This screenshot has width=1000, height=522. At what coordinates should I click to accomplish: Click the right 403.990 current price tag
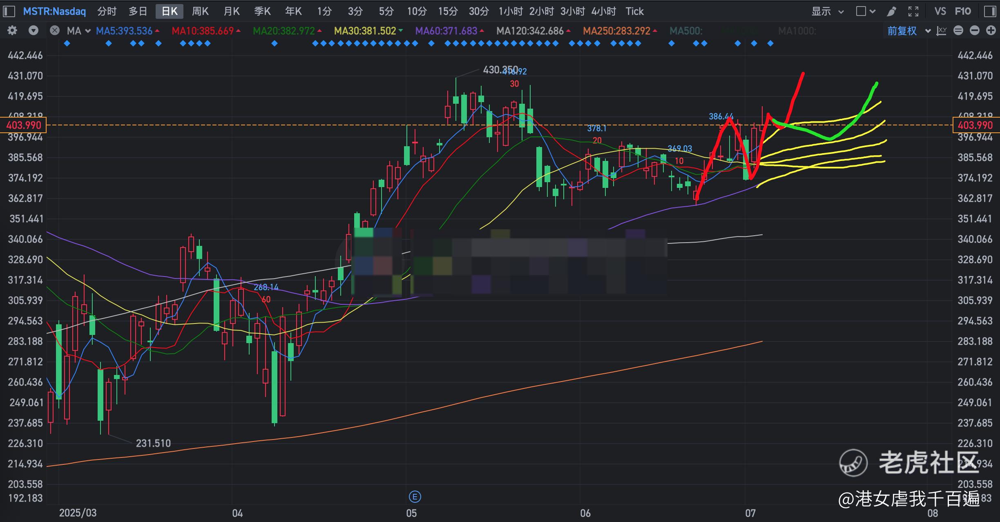(x=976, y=125)
